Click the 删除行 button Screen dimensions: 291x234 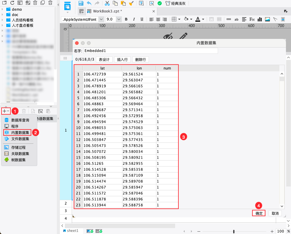[141, 59]
